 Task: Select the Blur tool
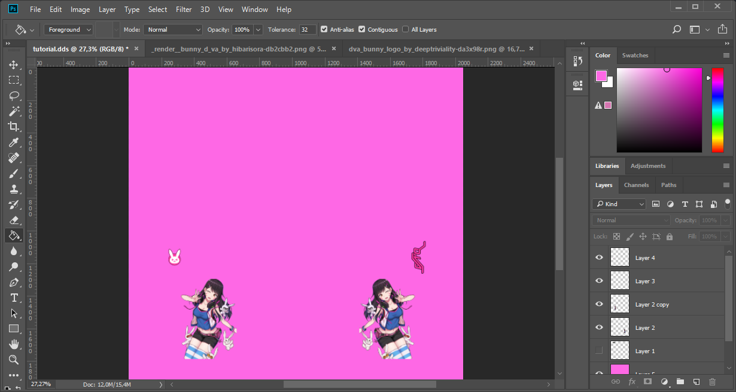(14, 251)
